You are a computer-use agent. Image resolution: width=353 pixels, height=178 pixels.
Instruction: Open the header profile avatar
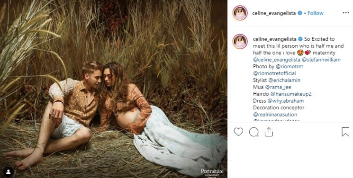(x=240, y=13)
